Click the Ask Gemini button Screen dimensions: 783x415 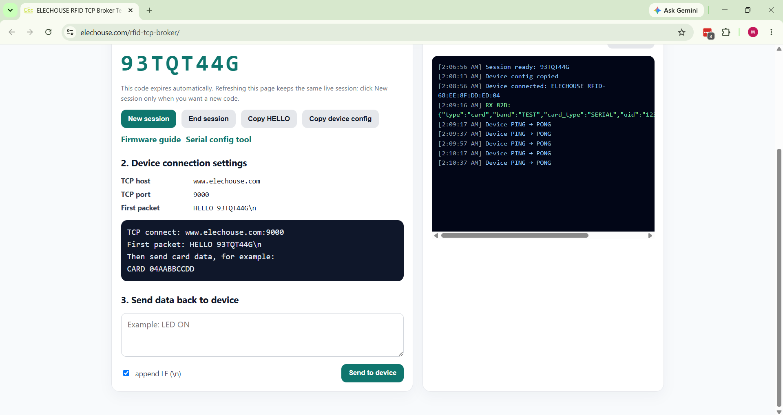click(x=676, y=10)
